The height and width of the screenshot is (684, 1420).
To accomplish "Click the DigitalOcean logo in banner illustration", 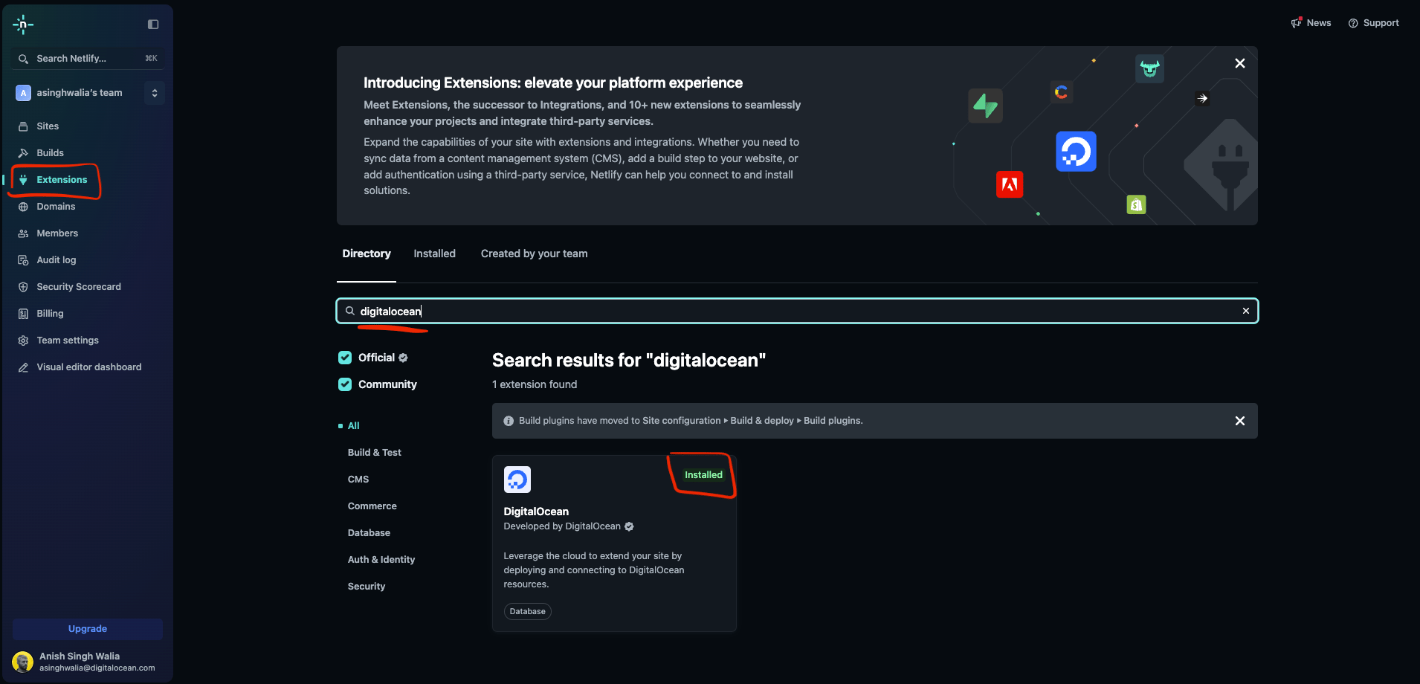I will pos(1076,152).
